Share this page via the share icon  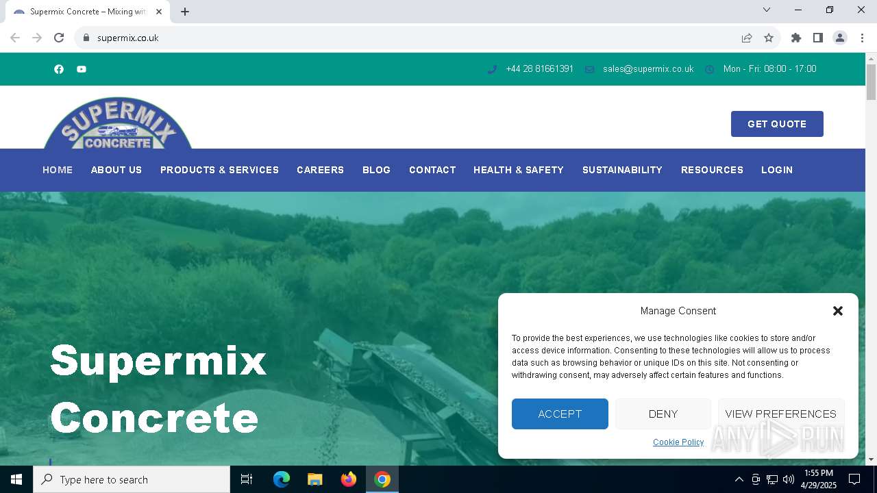pyautogui.click(x=747, y=38)
